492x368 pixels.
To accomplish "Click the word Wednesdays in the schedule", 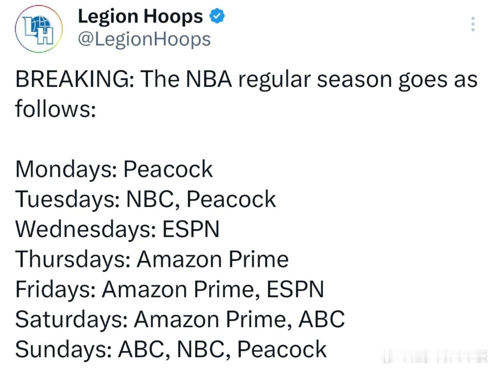I will coord(85,229).
